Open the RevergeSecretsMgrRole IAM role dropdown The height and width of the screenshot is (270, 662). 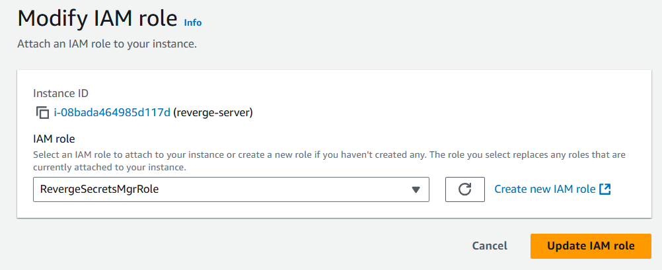click(231, 189)
